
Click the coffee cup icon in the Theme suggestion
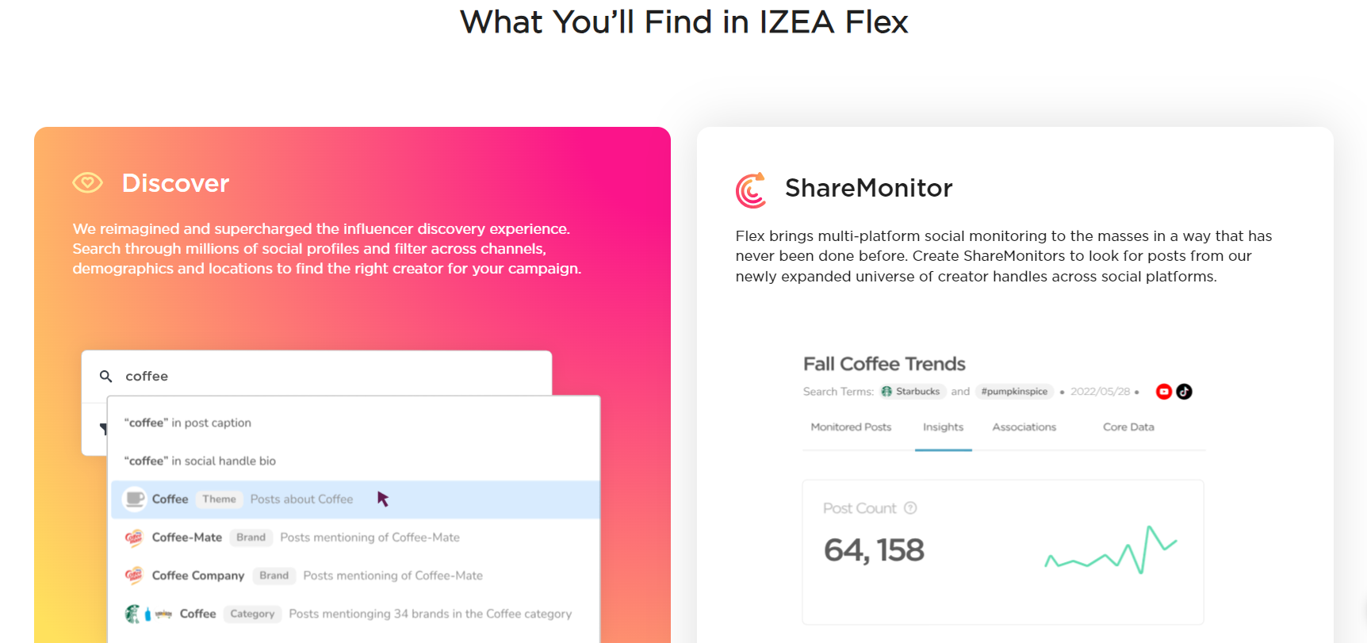(x=133, y=499)
